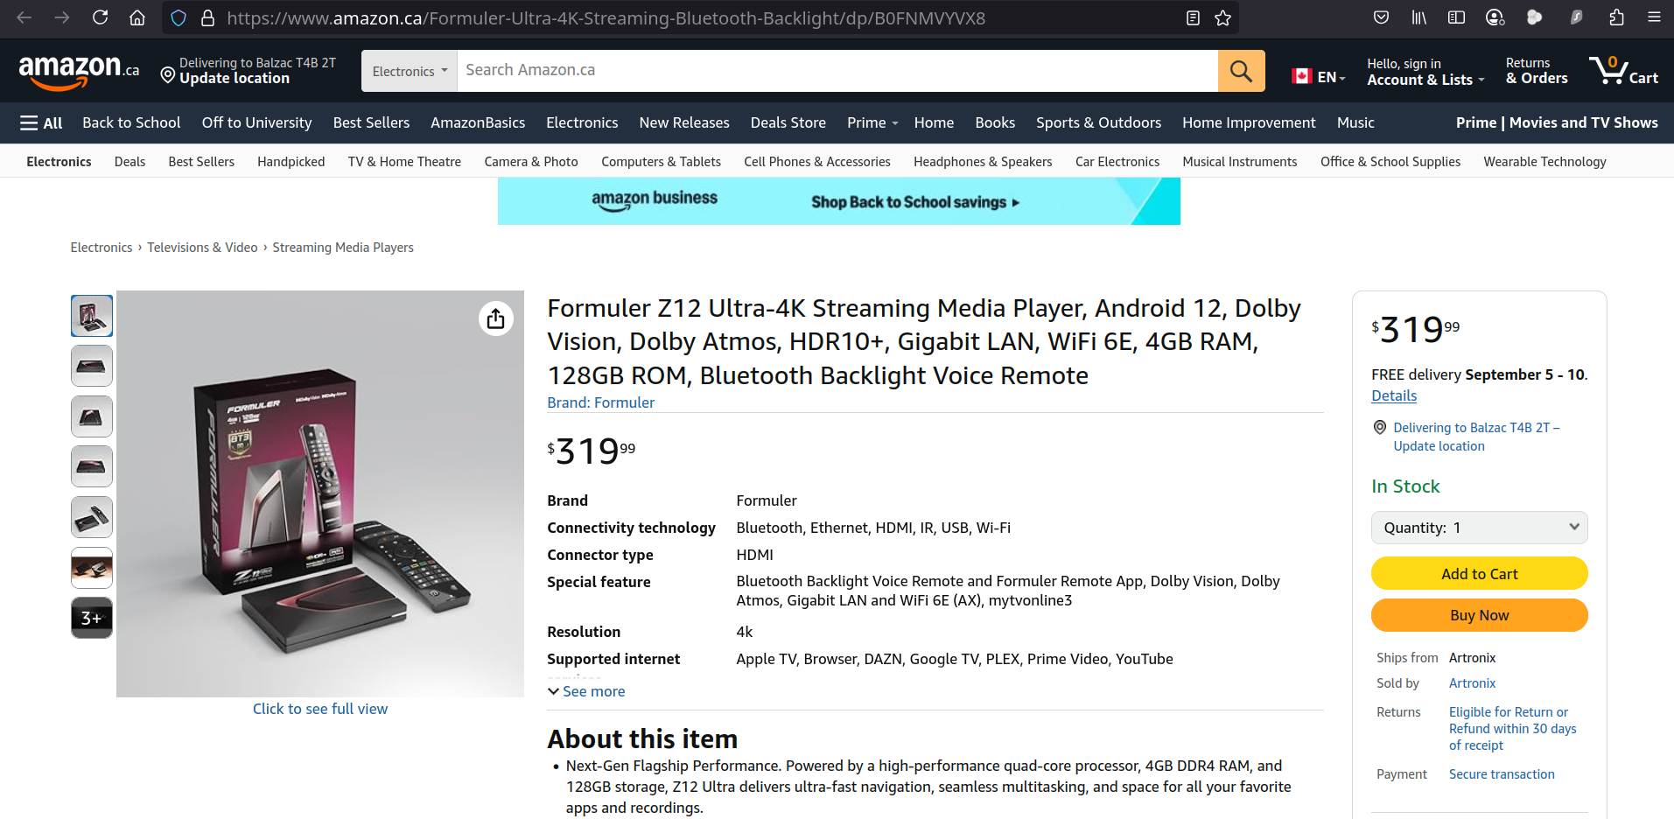Open the All hamburger menu

[41, 123]
